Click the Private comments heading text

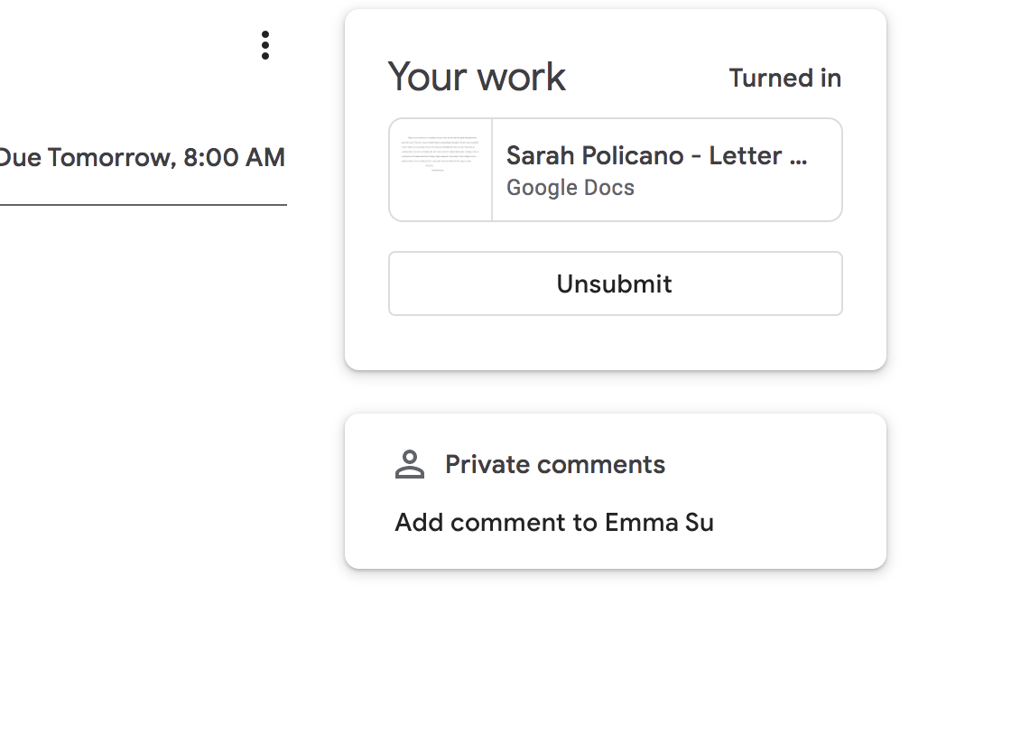554,465
